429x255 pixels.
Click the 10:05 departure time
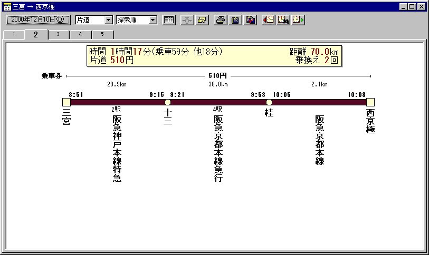coord(282,95)
